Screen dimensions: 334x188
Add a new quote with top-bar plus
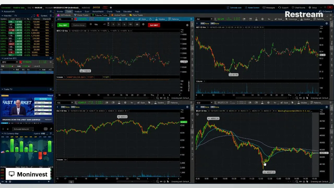point(111,8)
